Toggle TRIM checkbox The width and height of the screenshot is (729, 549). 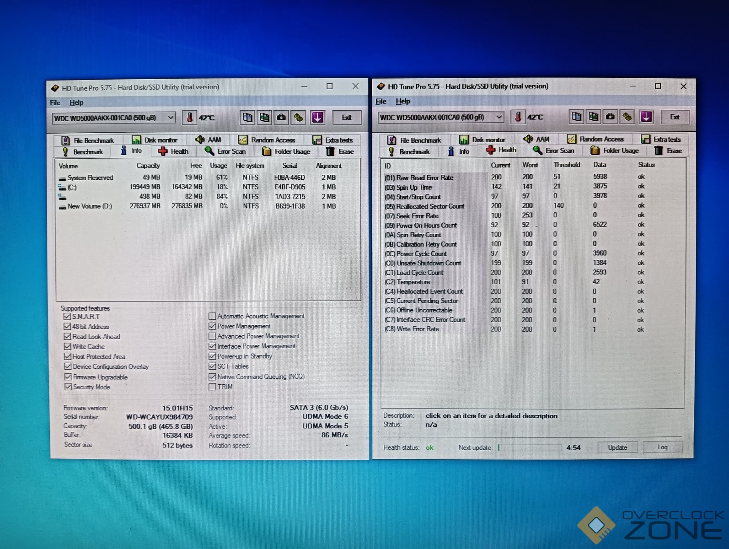(x=212, y=387)
